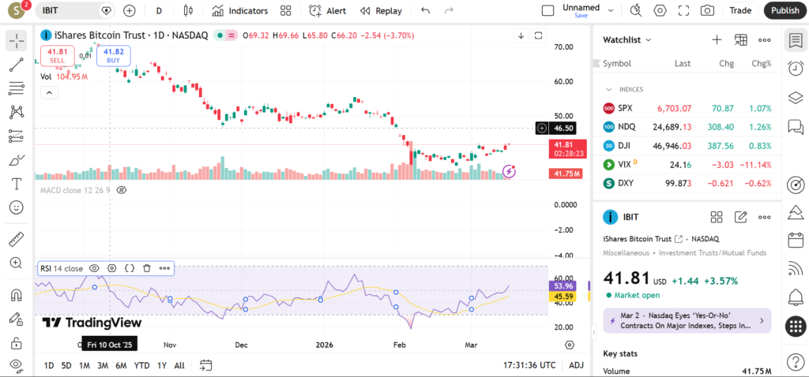Open the candlestick chart type dropdown

(187, 11)
